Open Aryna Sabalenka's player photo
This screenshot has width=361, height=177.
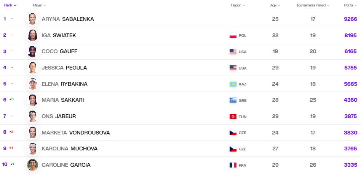[x=32, y=19]
